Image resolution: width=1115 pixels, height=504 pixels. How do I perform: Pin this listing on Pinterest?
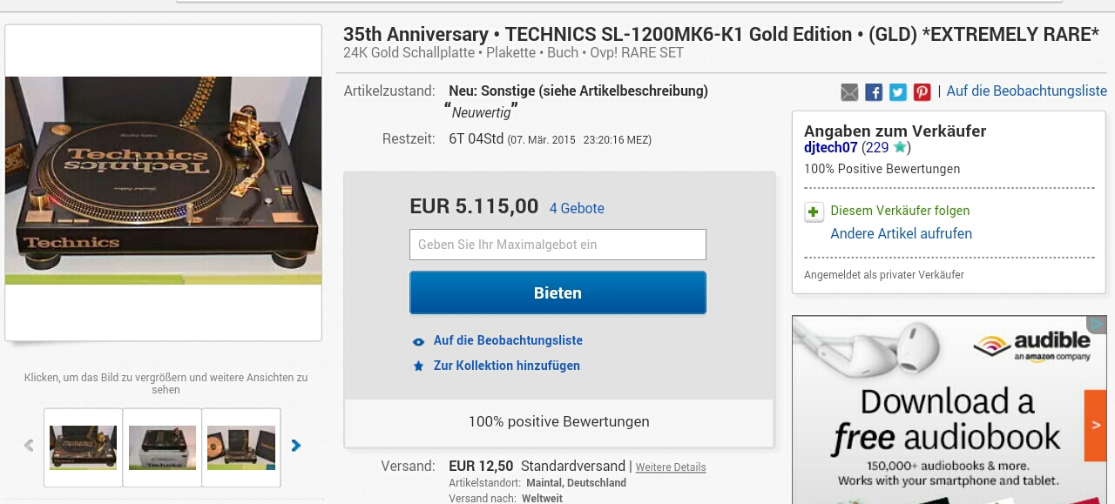[x=922, y=92]
